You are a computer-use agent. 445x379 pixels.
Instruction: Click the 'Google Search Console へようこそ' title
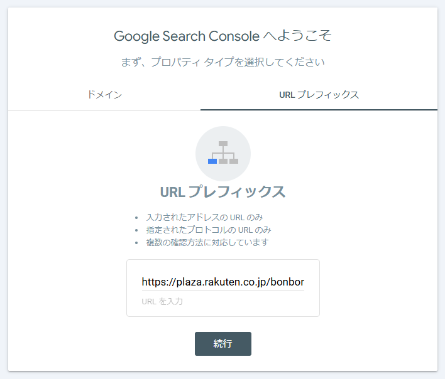(x=222, y=36)
